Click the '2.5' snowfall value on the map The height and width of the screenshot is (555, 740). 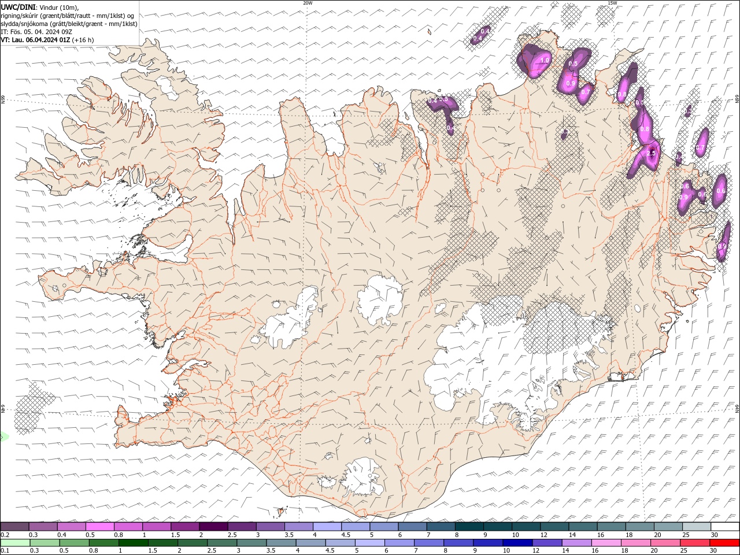(x=652, y=154)
